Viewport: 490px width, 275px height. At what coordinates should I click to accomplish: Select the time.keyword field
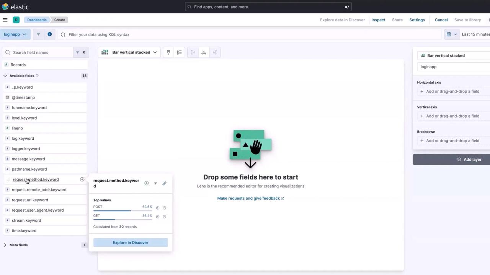click(x=45, y=231)
